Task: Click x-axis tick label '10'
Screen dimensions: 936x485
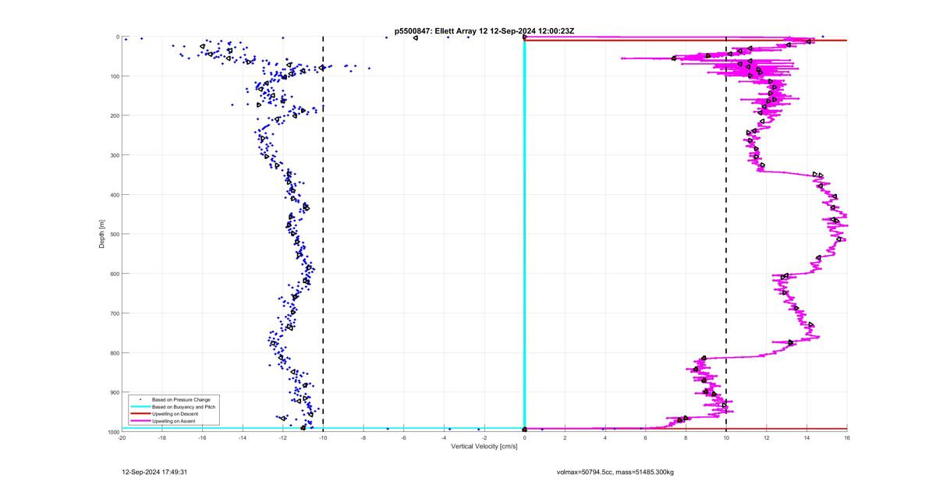Action: 726,437
